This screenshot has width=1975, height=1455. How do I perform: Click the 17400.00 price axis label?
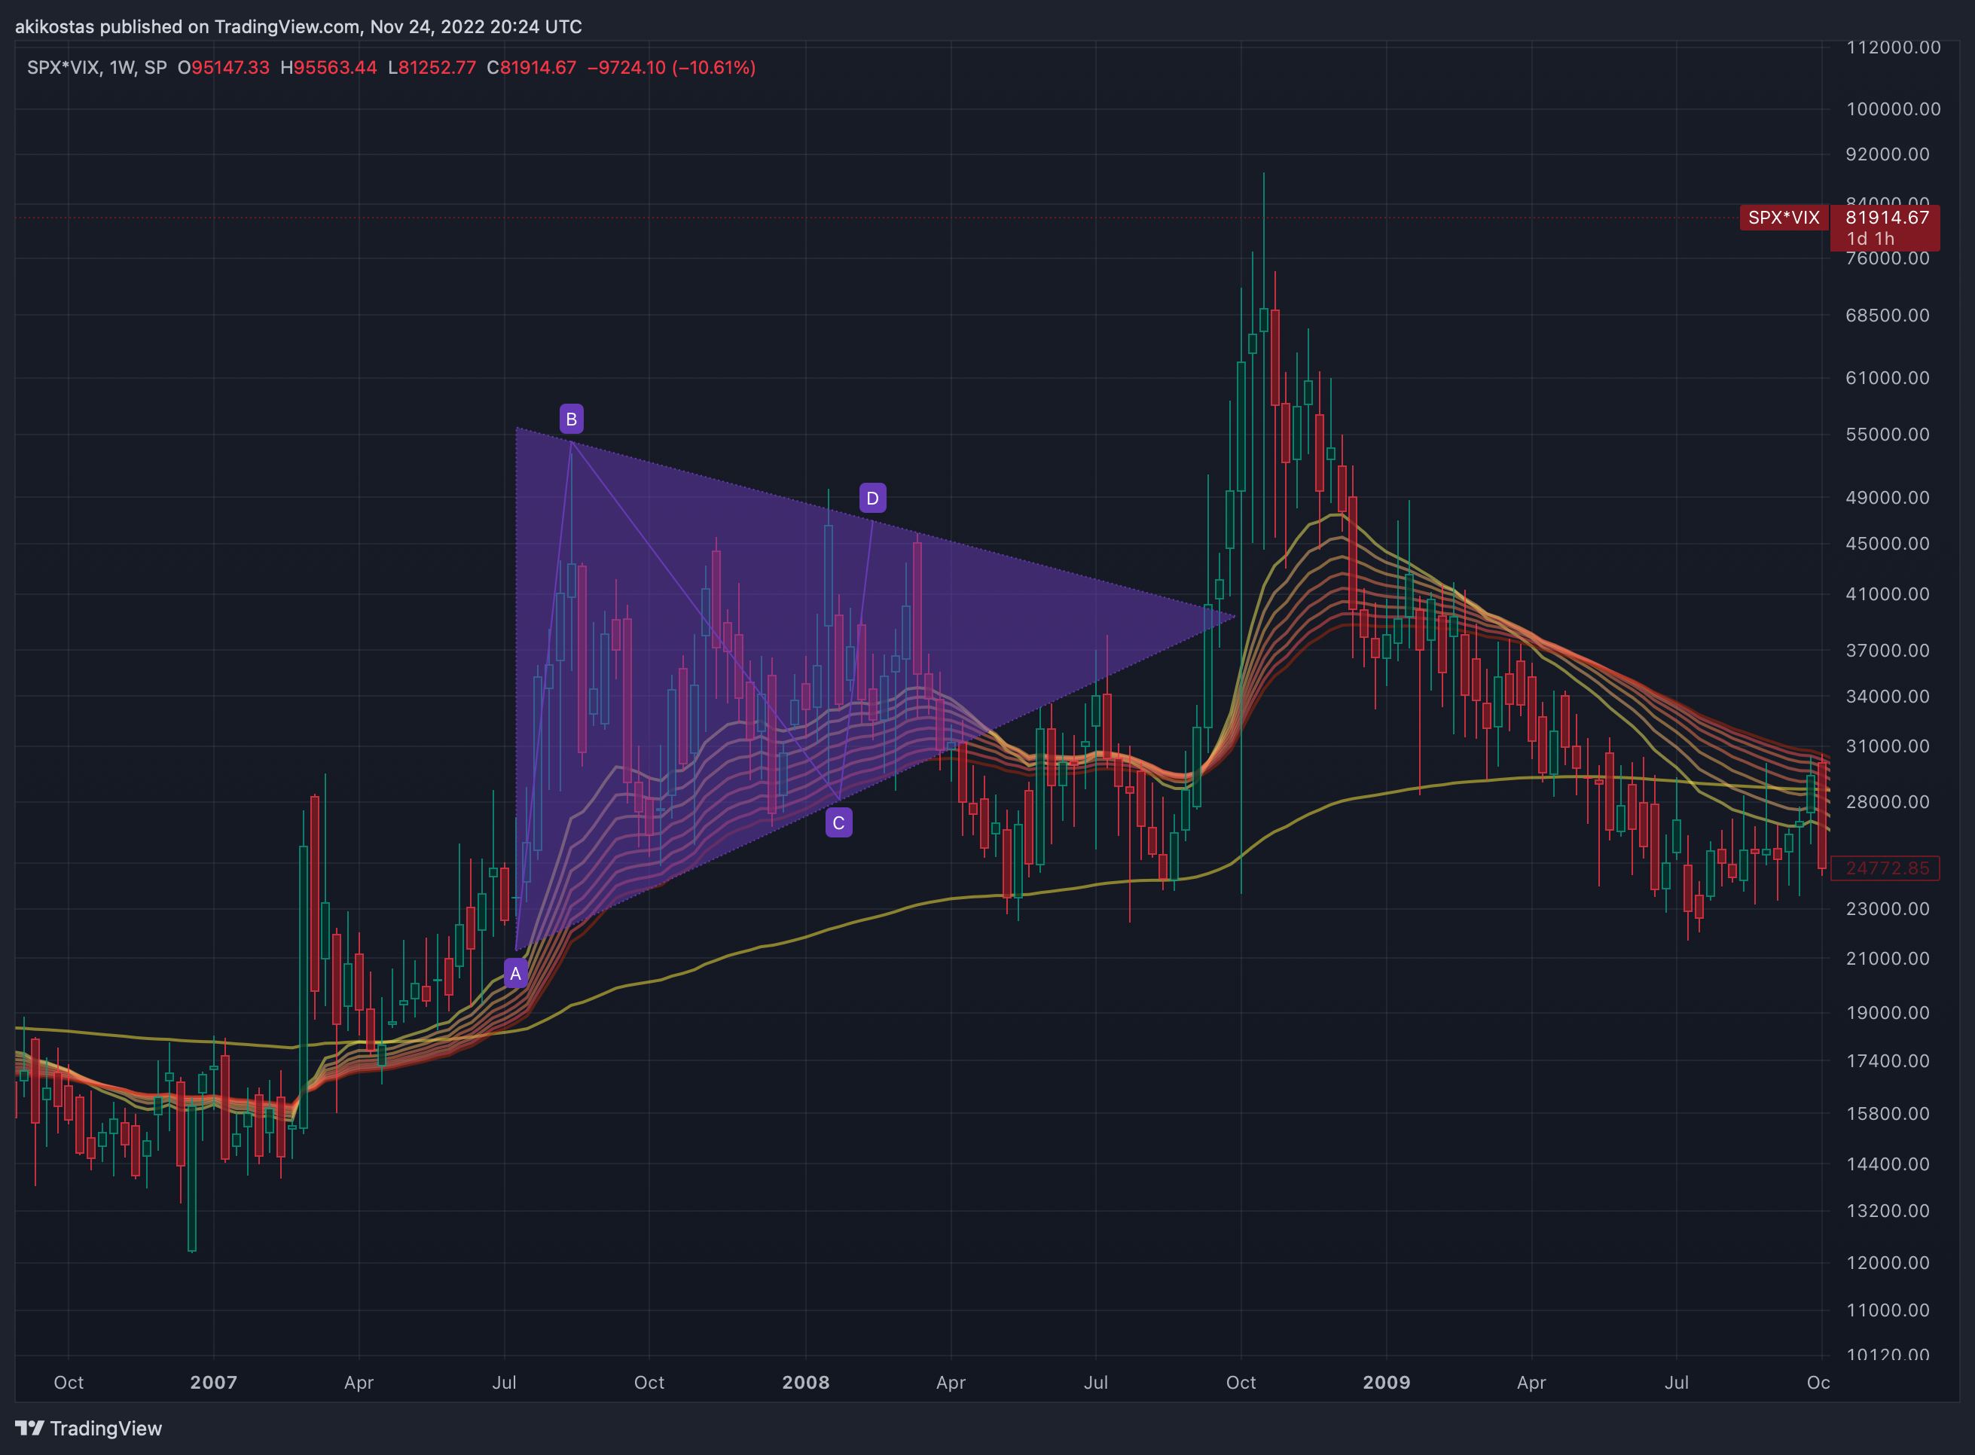point(1887,1061)
